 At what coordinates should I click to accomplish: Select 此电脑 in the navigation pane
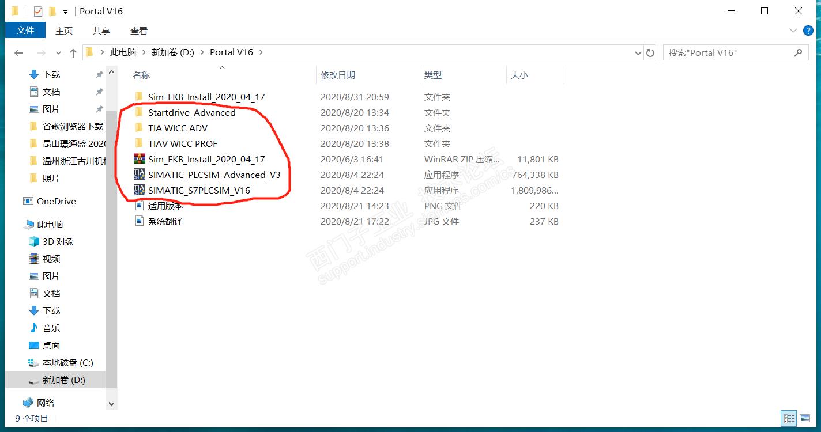point(50,224)
